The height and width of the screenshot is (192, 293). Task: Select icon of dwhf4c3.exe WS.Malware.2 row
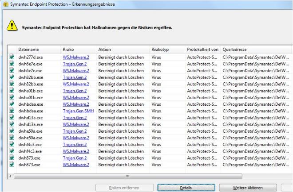pyautogui.click(x=12, y=150)
